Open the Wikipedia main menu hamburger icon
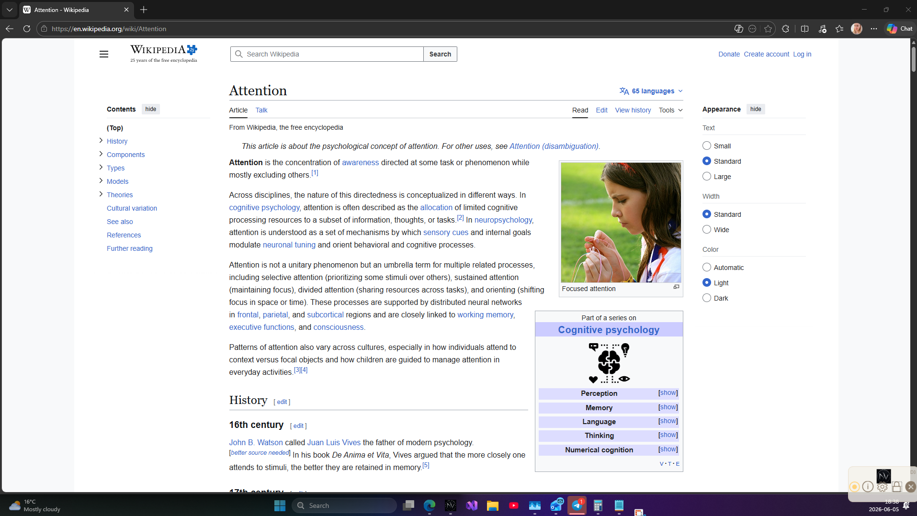This screenshot has height=516, width=917. 104,54
